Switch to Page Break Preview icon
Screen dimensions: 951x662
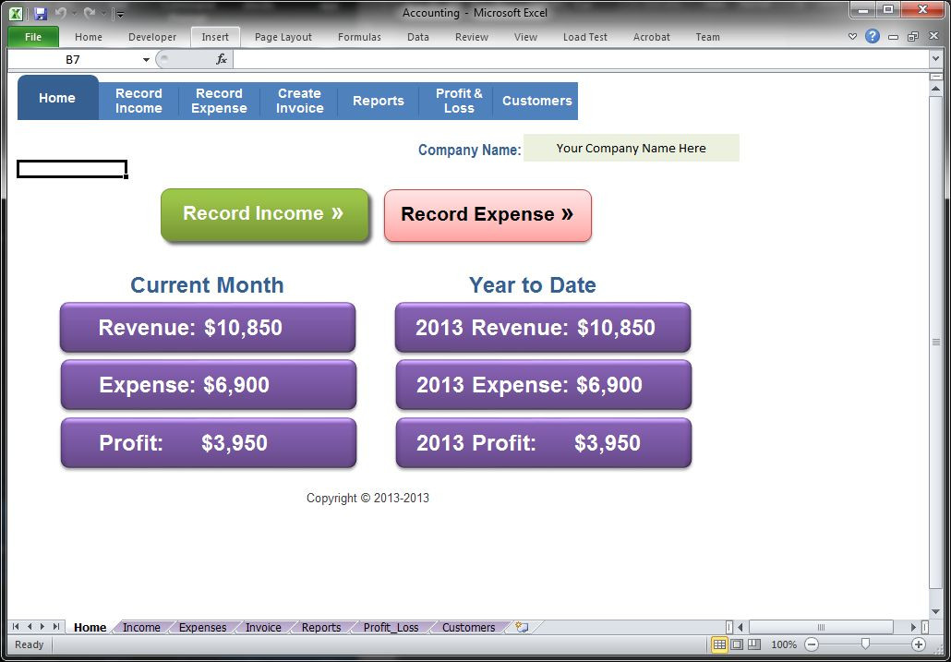[x=754, y=644]
